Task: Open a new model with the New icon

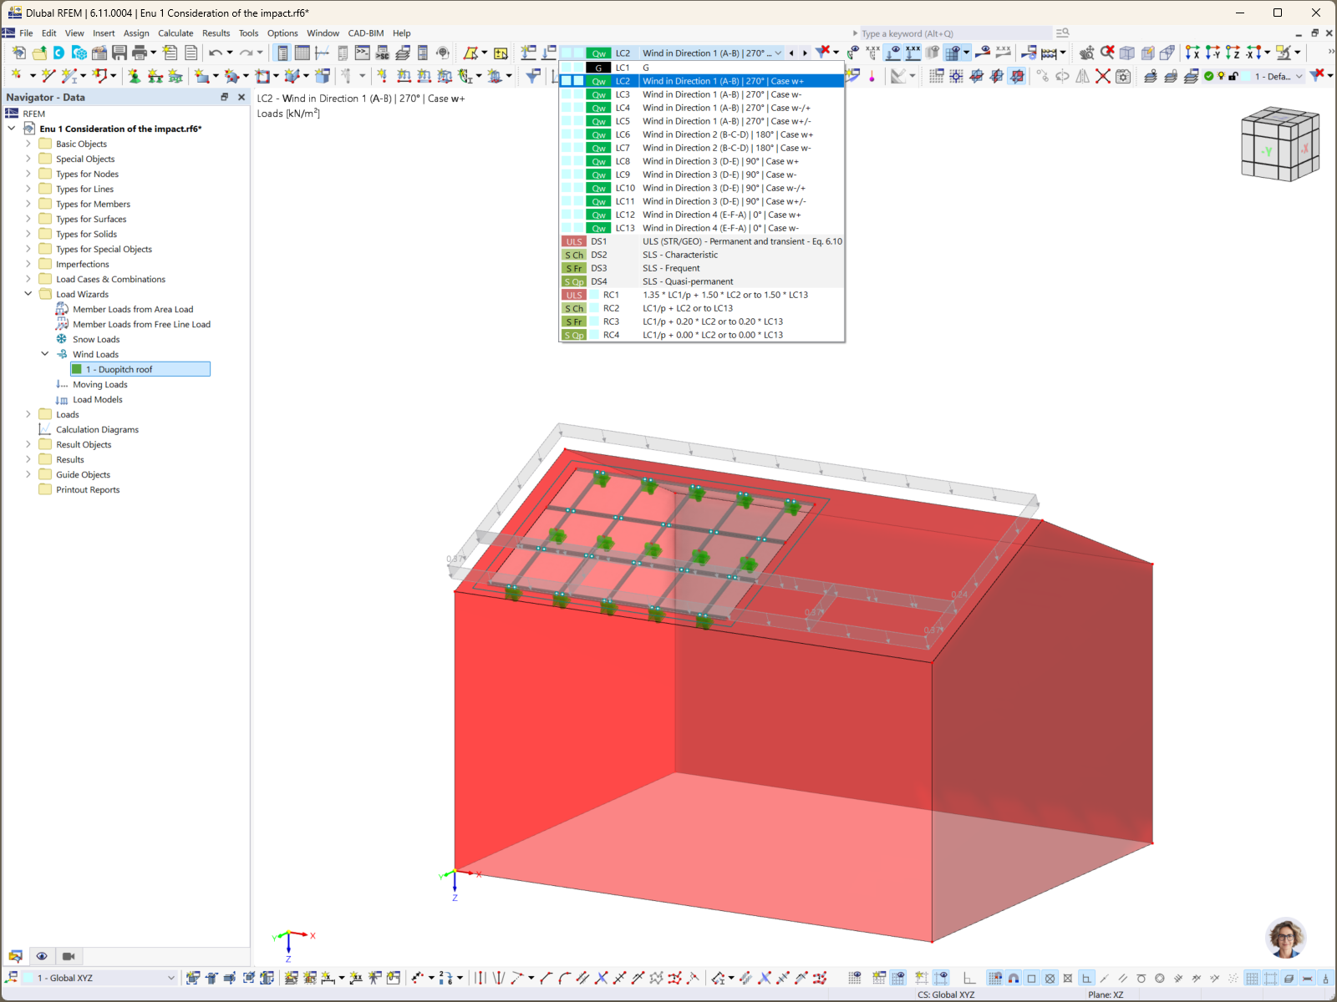Action: (x=18, y=53)
